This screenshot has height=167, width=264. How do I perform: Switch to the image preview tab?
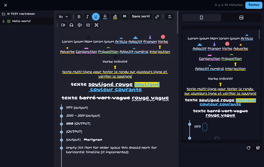241,18
